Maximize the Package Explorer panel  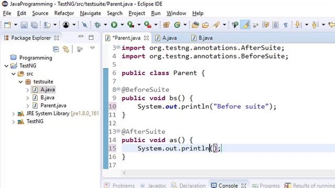(91, 38)
